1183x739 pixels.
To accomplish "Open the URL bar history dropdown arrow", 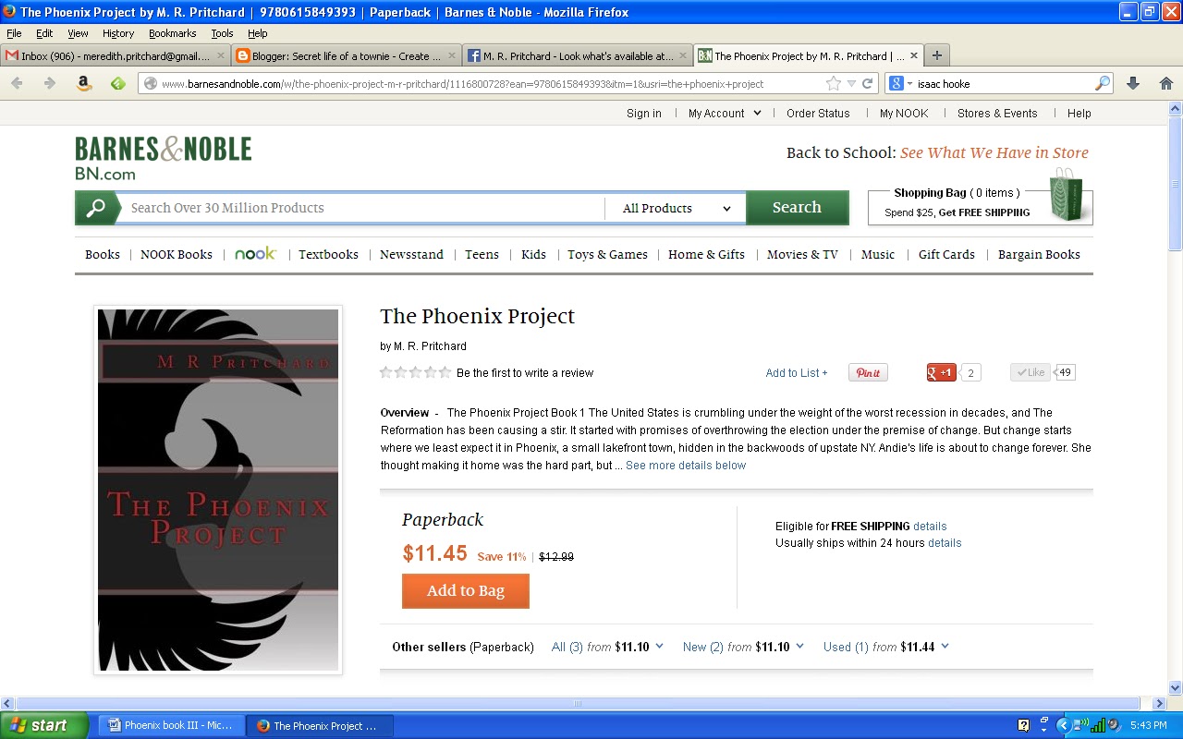I will pyautogui.click(x=851, y=83).
